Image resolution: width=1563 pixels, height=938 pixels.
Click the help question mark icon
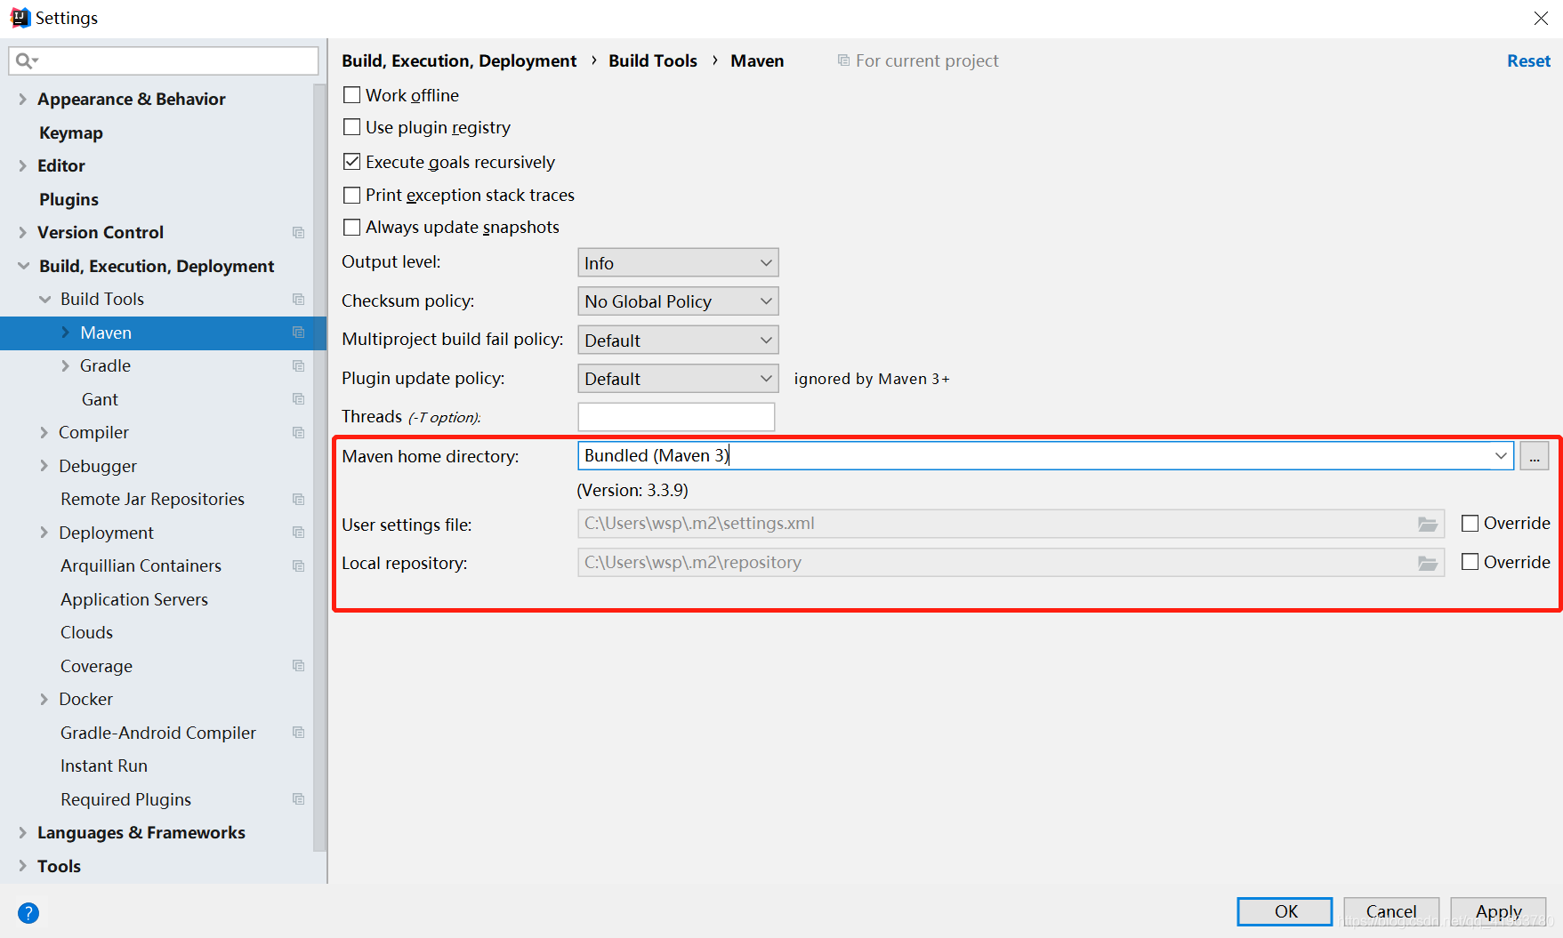[x=28, y=913]
